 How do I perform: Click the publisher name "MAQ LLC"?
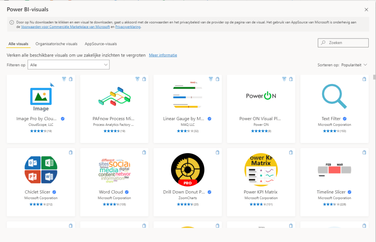pyautogui.click(x=188, y=125)
